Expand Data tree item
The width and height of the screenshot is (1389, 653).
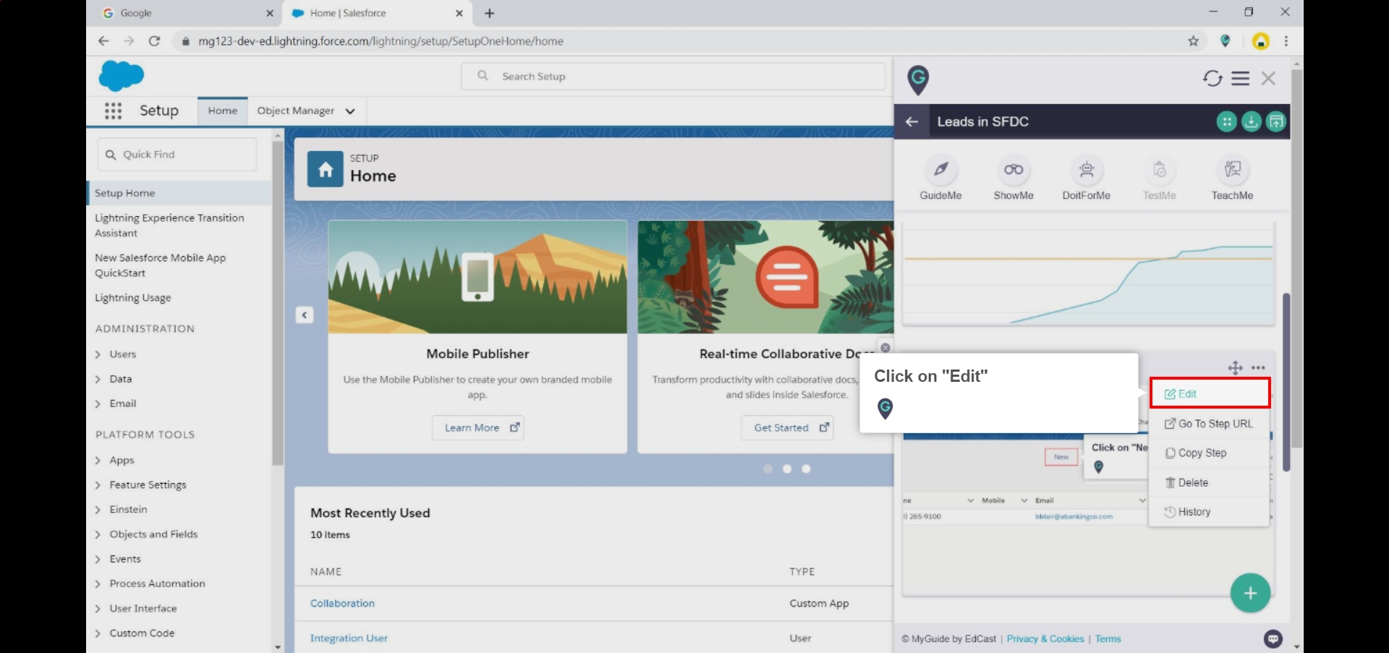click(98, 379)
